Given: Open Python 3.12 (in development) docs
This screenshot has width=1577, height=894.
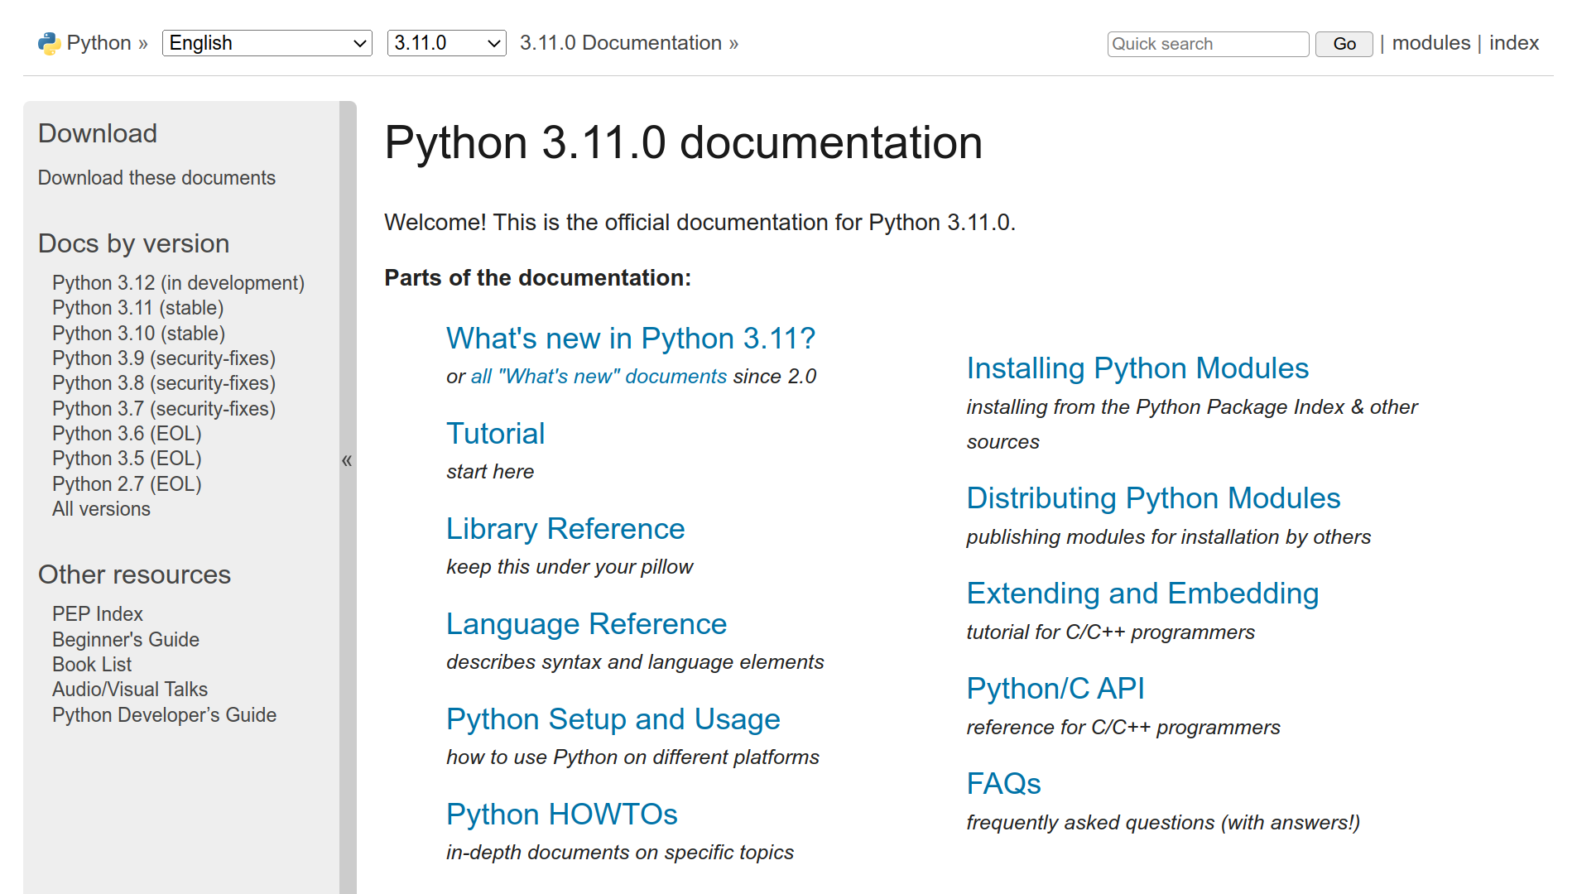Looking at the screenshot, I should pyautogui.click(x=178, y=283).
